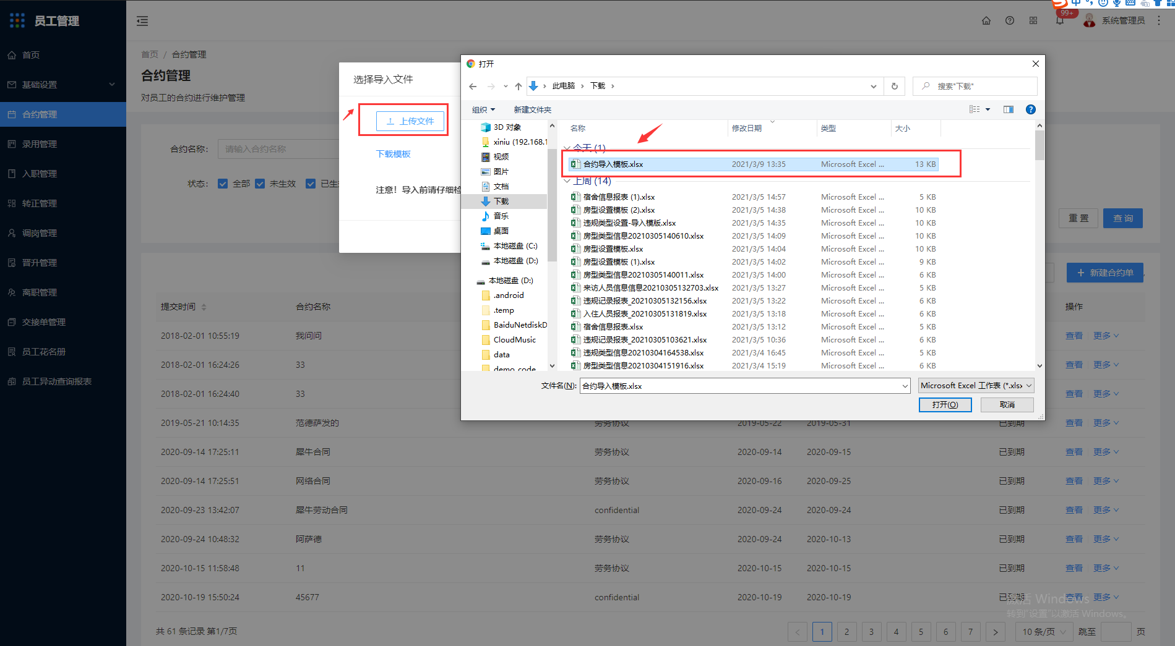
Task: Click the 系统管理员 user avatar
Action: [1090, 20]
